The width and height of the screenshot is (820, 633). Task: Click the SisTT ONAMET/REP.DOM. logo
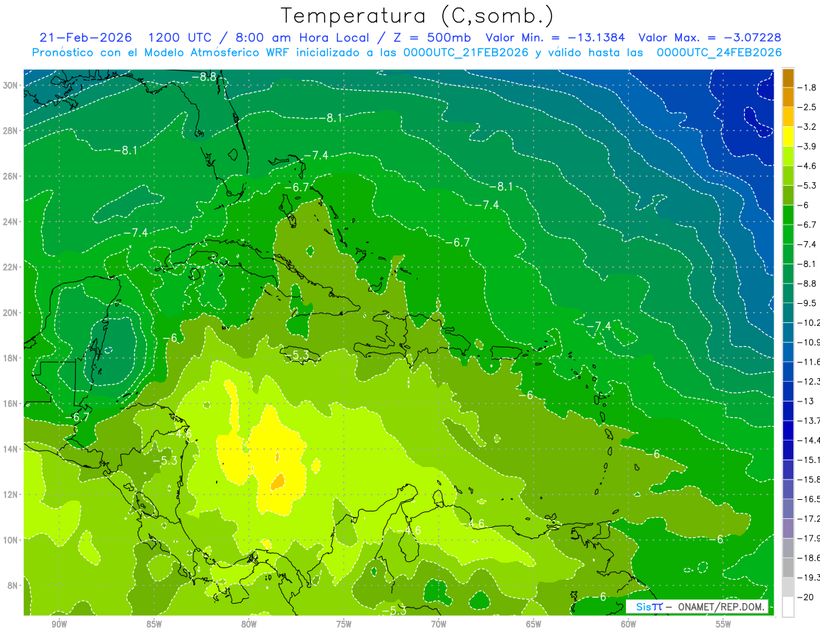pyautogui.click(x=697, y=606)
